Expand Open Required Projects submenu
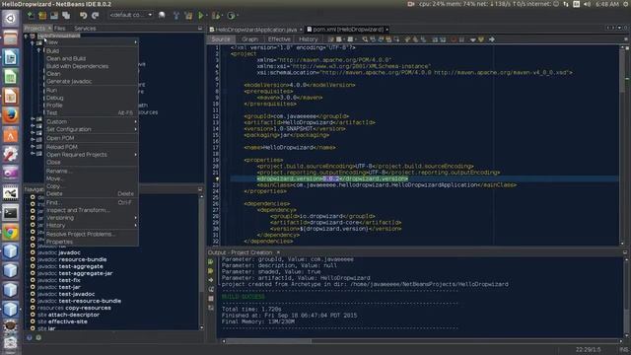This screenshot has width=631, height=355. pos(92,155)
